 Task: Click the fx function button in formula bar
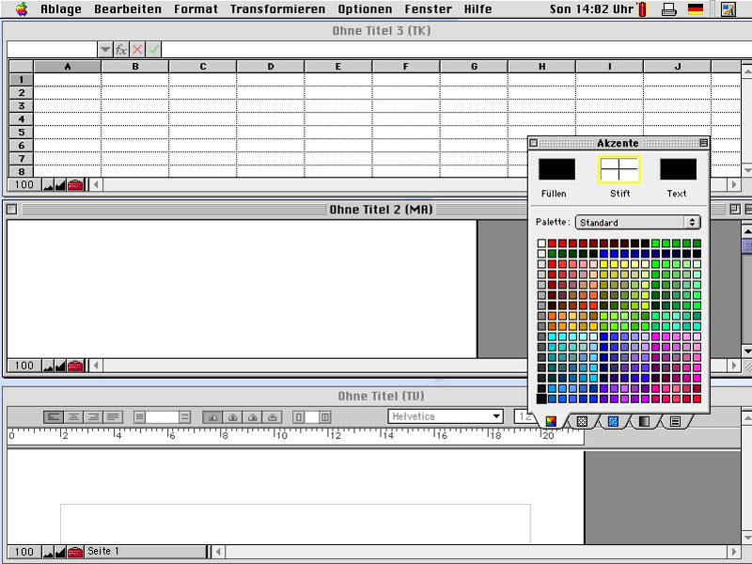point(121,49)
